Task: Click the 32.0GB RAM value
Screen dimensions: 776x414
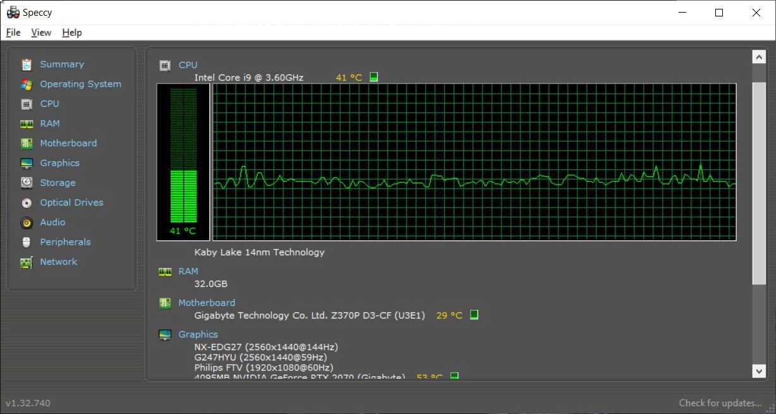Action: click(211, 284)
